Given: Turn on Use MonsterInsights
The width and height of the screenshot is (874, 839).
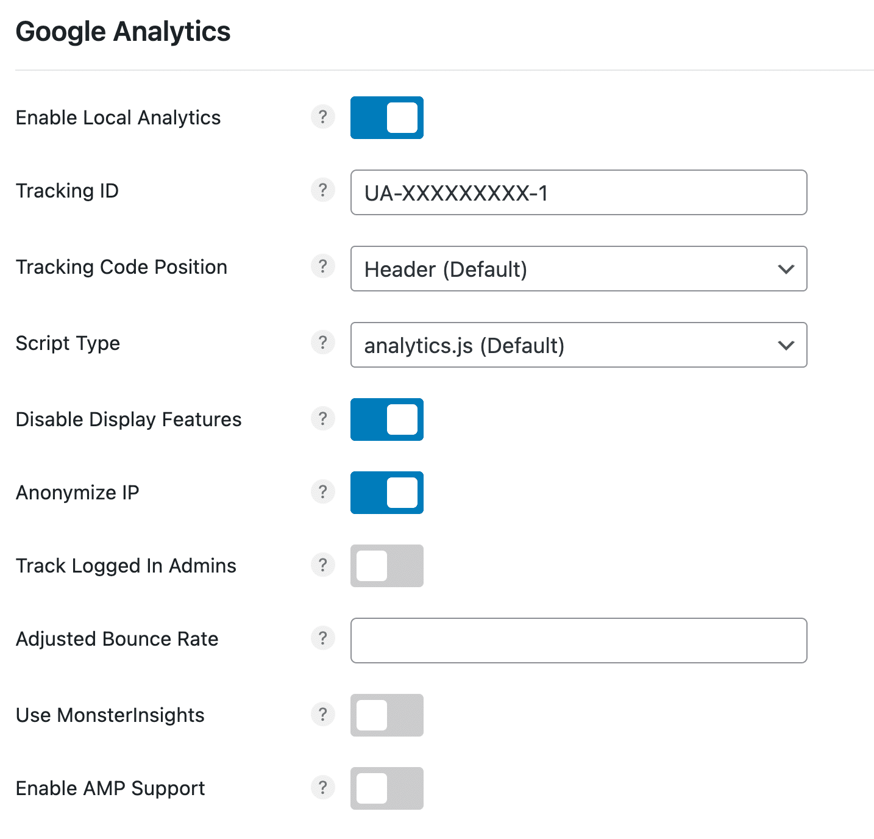Looking at the screenshot, I should (x=386, y=715).
